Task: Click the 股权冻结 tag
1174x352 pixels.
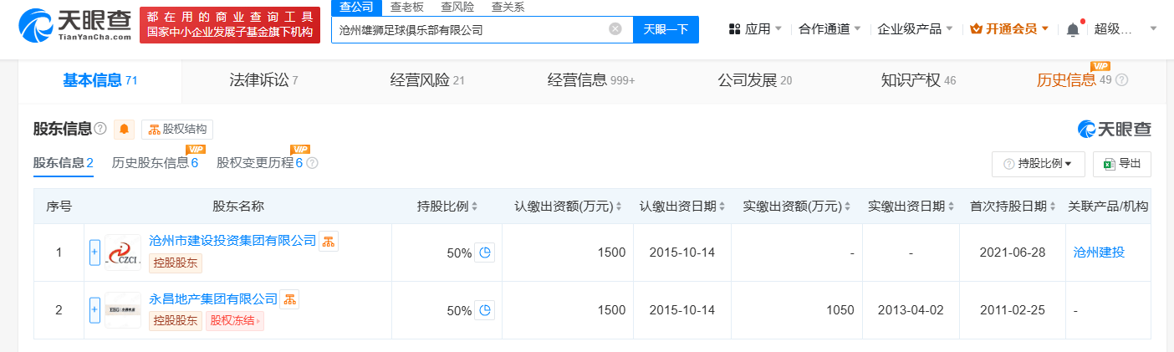Action: pos(234,320)
